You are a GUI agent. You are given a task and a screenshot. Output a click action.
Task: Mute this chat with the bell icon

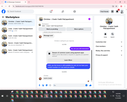click(105, 34)
